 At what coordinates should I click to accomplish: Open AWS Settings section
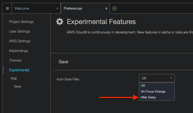coord(20,41)
